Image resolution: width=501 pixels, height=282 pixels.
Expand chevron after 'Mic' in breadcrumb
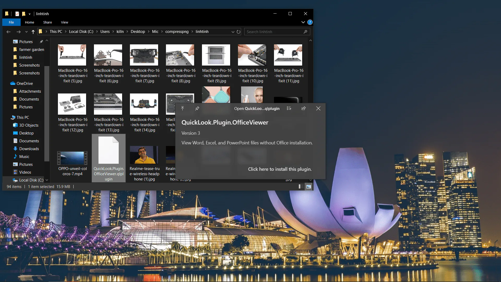coord(162,32)
